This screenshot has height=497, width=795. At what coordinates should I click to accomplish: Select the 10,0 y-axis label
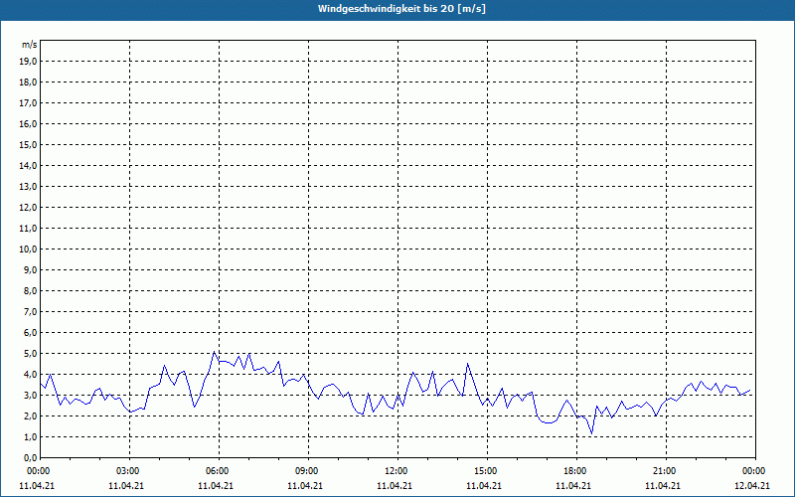(x=28, y=249)
